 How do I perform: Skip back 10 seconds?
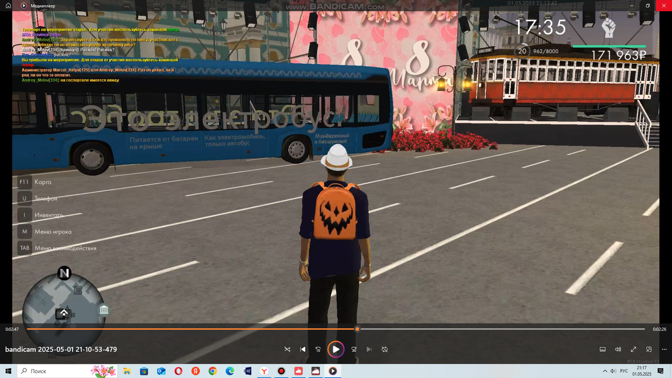(x=318, y=349)
